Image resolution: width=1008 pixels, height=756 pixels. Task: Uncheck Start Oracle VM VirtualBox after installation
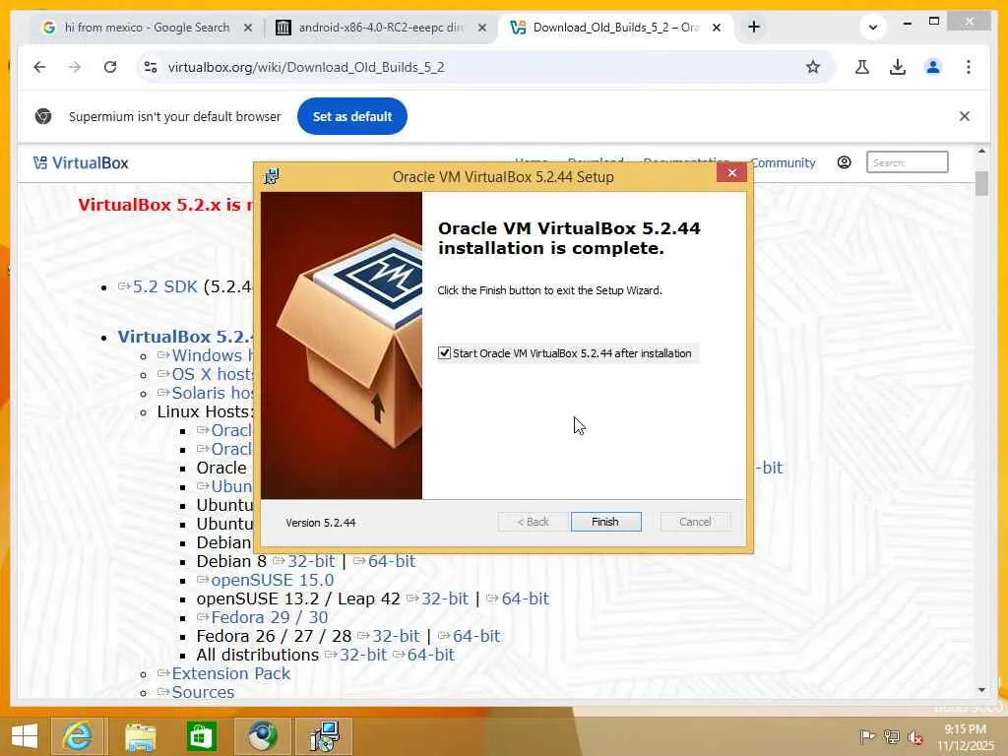[x=444, y=353]
